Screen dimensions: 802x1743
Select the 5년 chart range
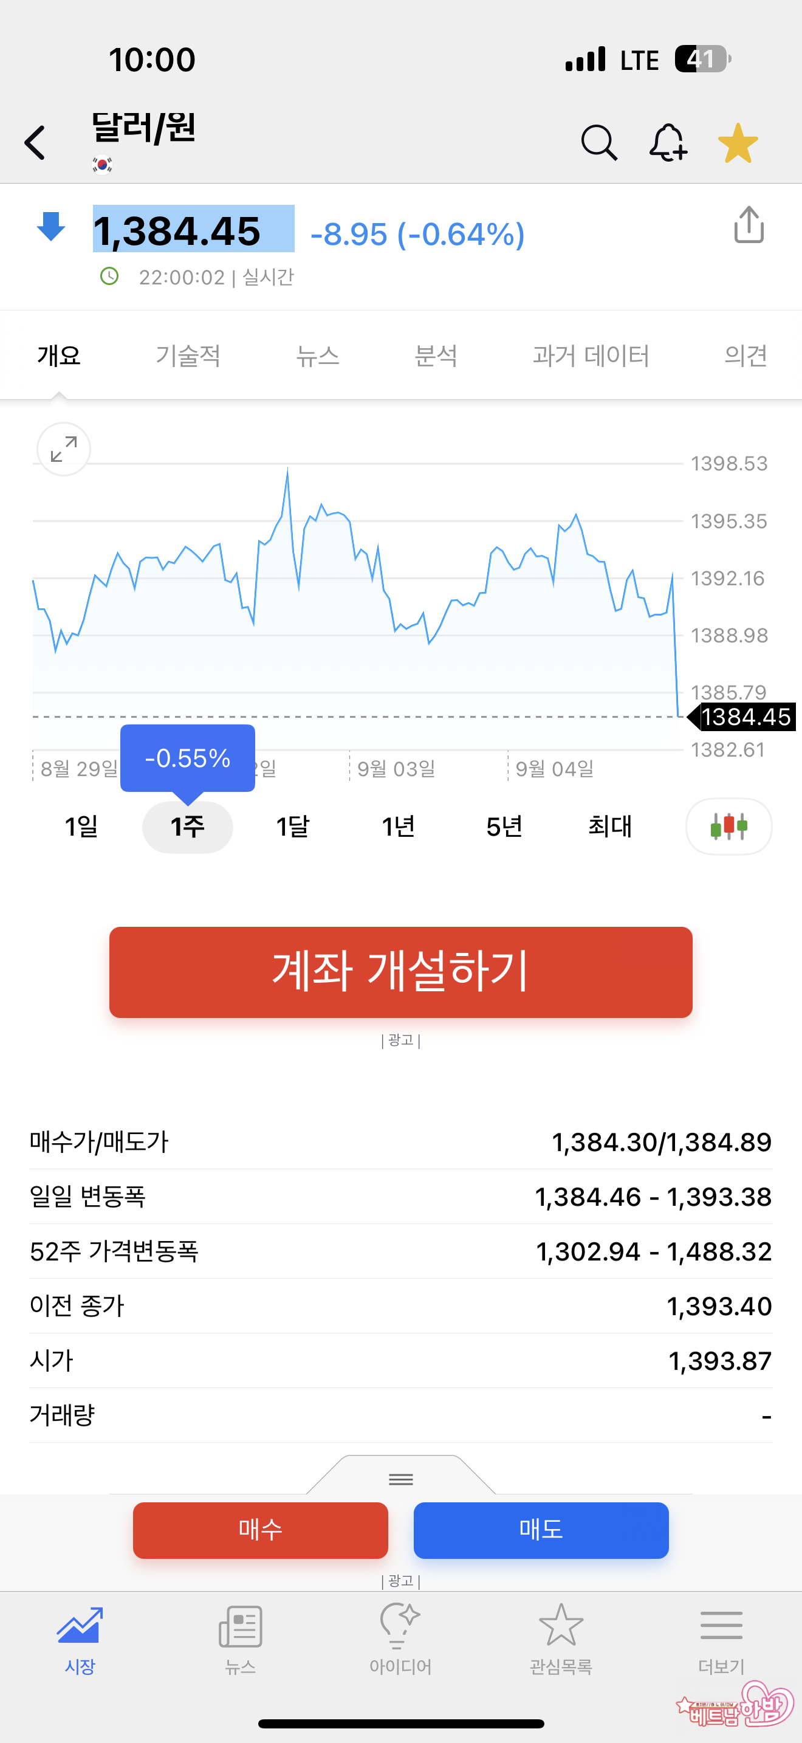[x=504, y=826]
